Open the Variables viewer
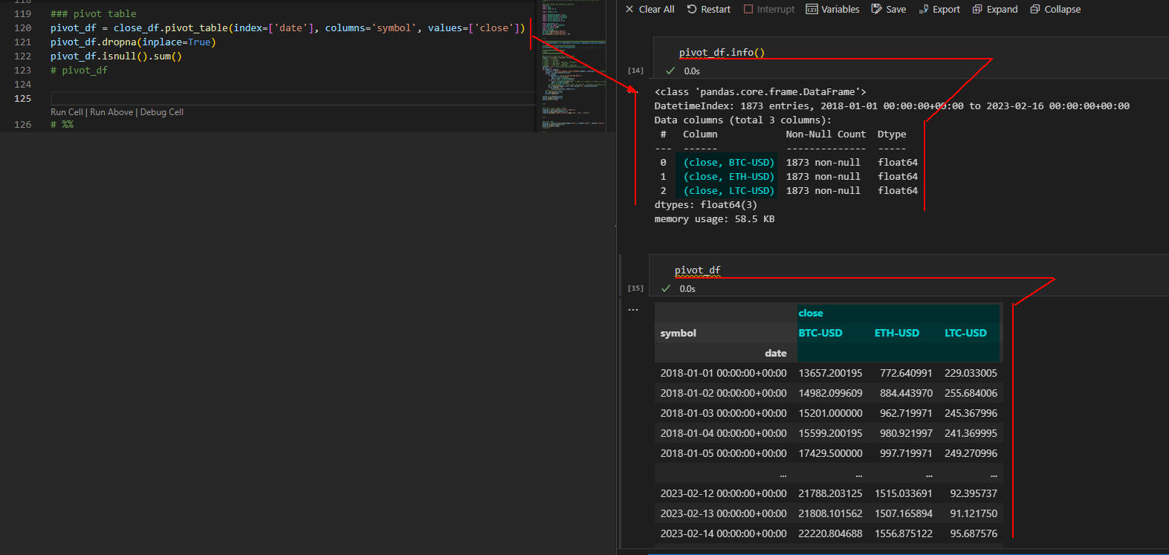This screenshot has width=1169, height=555. pyautogui.click(x=832, y=9)
